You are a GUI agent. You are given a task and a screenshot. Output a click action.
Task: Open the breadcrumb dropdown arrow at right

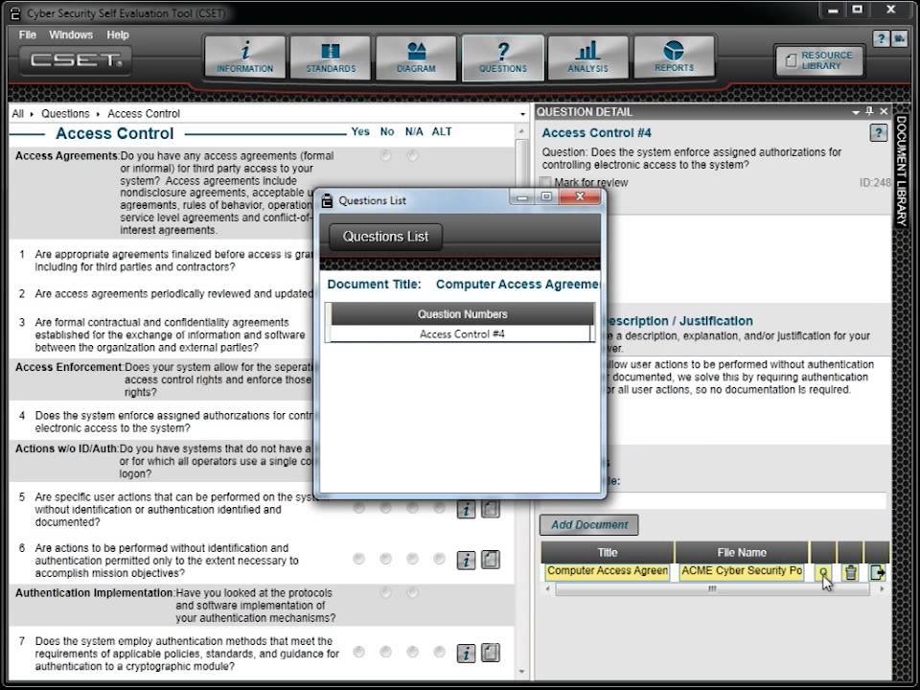click(522, 114)
